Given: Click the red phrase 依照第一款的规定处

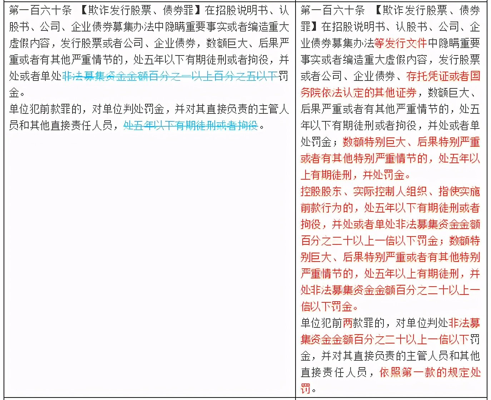Looking at the screenshot, I should pos(430,372).
